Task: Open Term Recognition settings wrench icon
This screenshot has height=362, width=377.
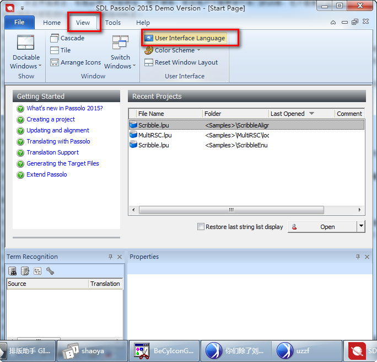Action: pos(50,271)
